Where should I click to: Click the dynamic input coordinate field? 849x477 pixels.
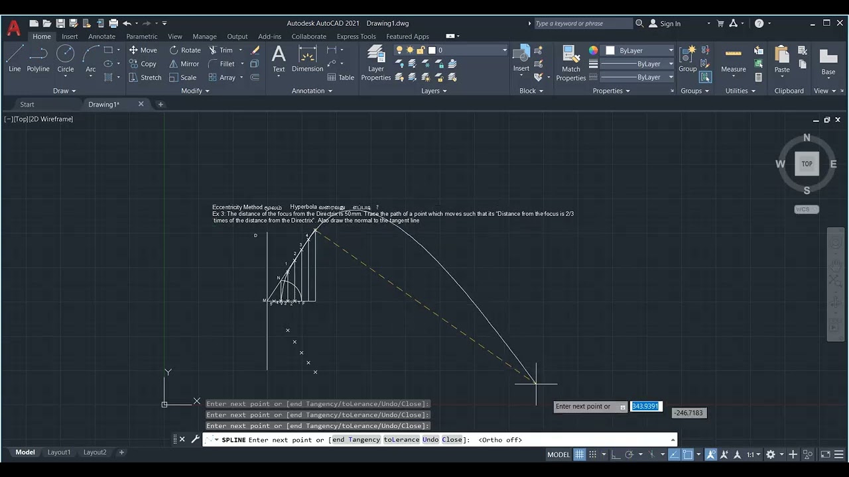point(645,406)
